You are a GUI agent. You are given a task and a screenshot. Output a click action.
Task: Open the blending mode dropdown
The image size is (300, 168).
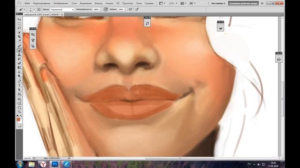[62, 9]
